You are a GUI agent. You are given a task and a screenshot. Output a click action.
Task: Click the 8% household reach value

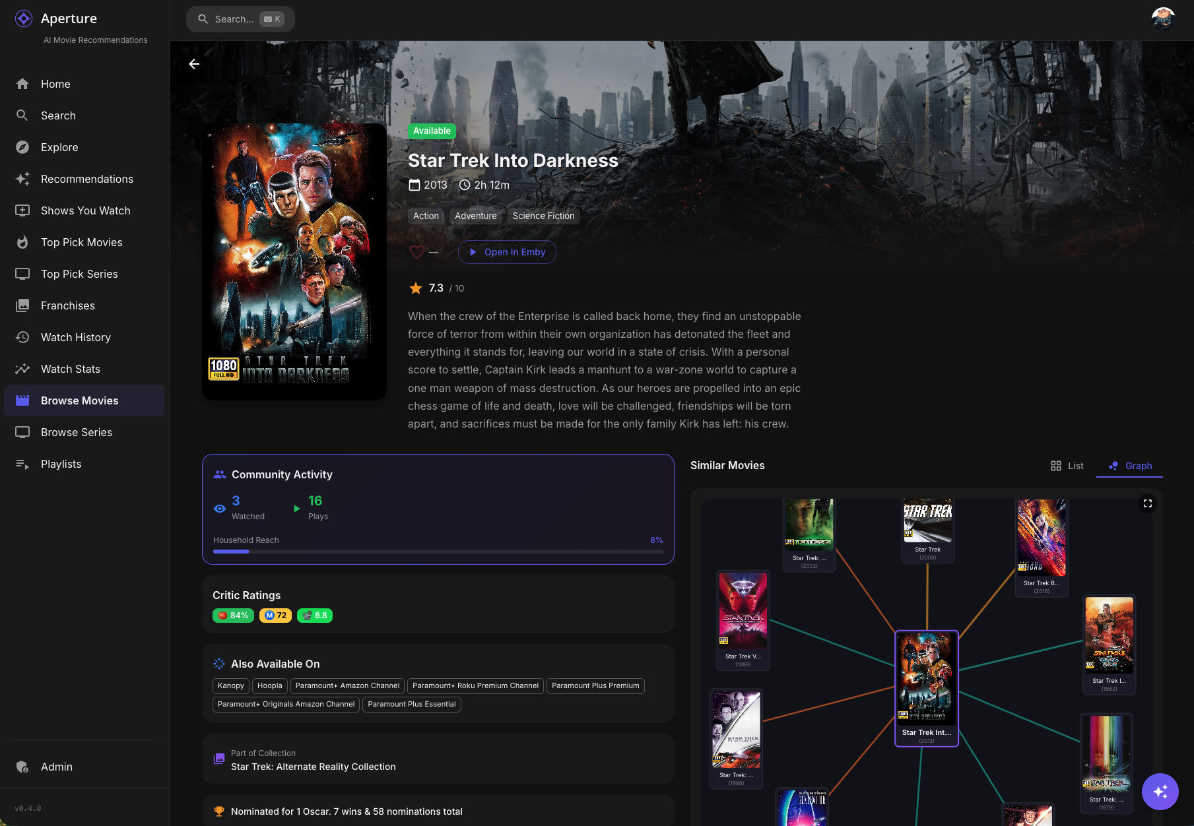656,540
